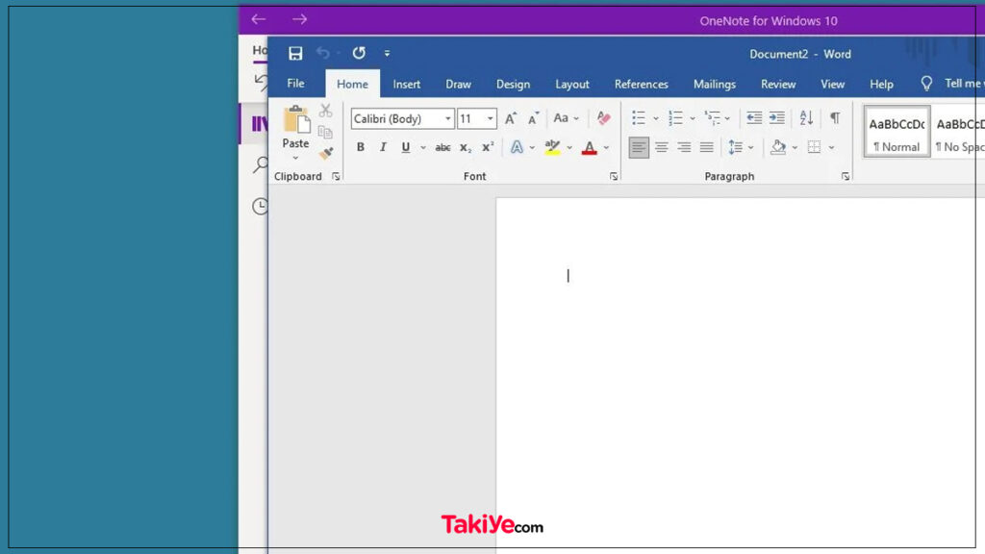Copy selection with the Copy icon

325,132
